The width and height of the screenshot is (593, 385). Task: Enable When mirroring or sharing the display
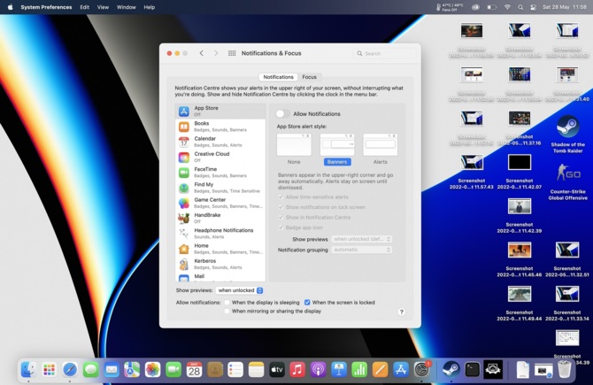227,312
